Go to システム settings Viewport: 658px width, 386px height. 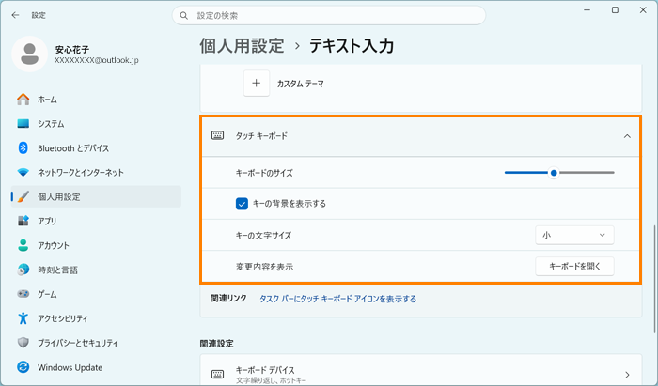pyautogui.click(x=96, y=124)
